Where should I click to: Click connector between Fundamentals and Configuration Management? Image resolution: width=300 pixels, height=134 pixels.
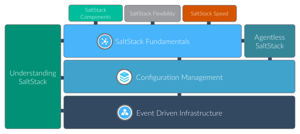tap(179, 59)
